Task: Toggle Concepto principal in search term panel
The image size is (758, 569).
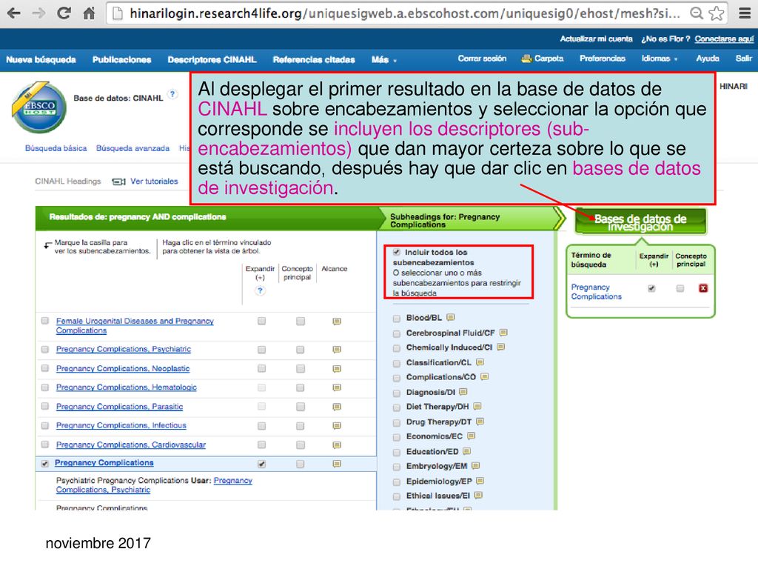Action: [680, 288]
